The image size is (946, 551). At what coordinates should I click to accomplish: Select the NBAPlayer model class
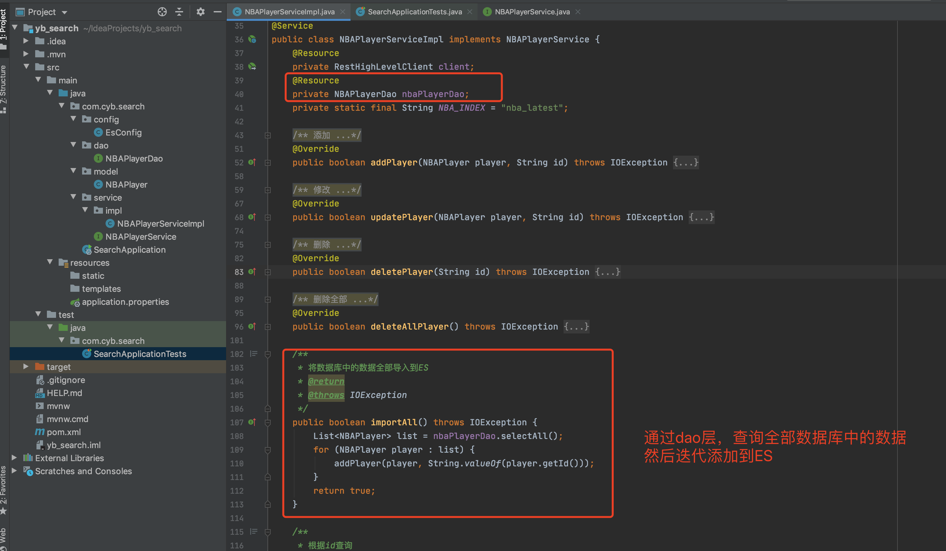[x=121, y=185]
